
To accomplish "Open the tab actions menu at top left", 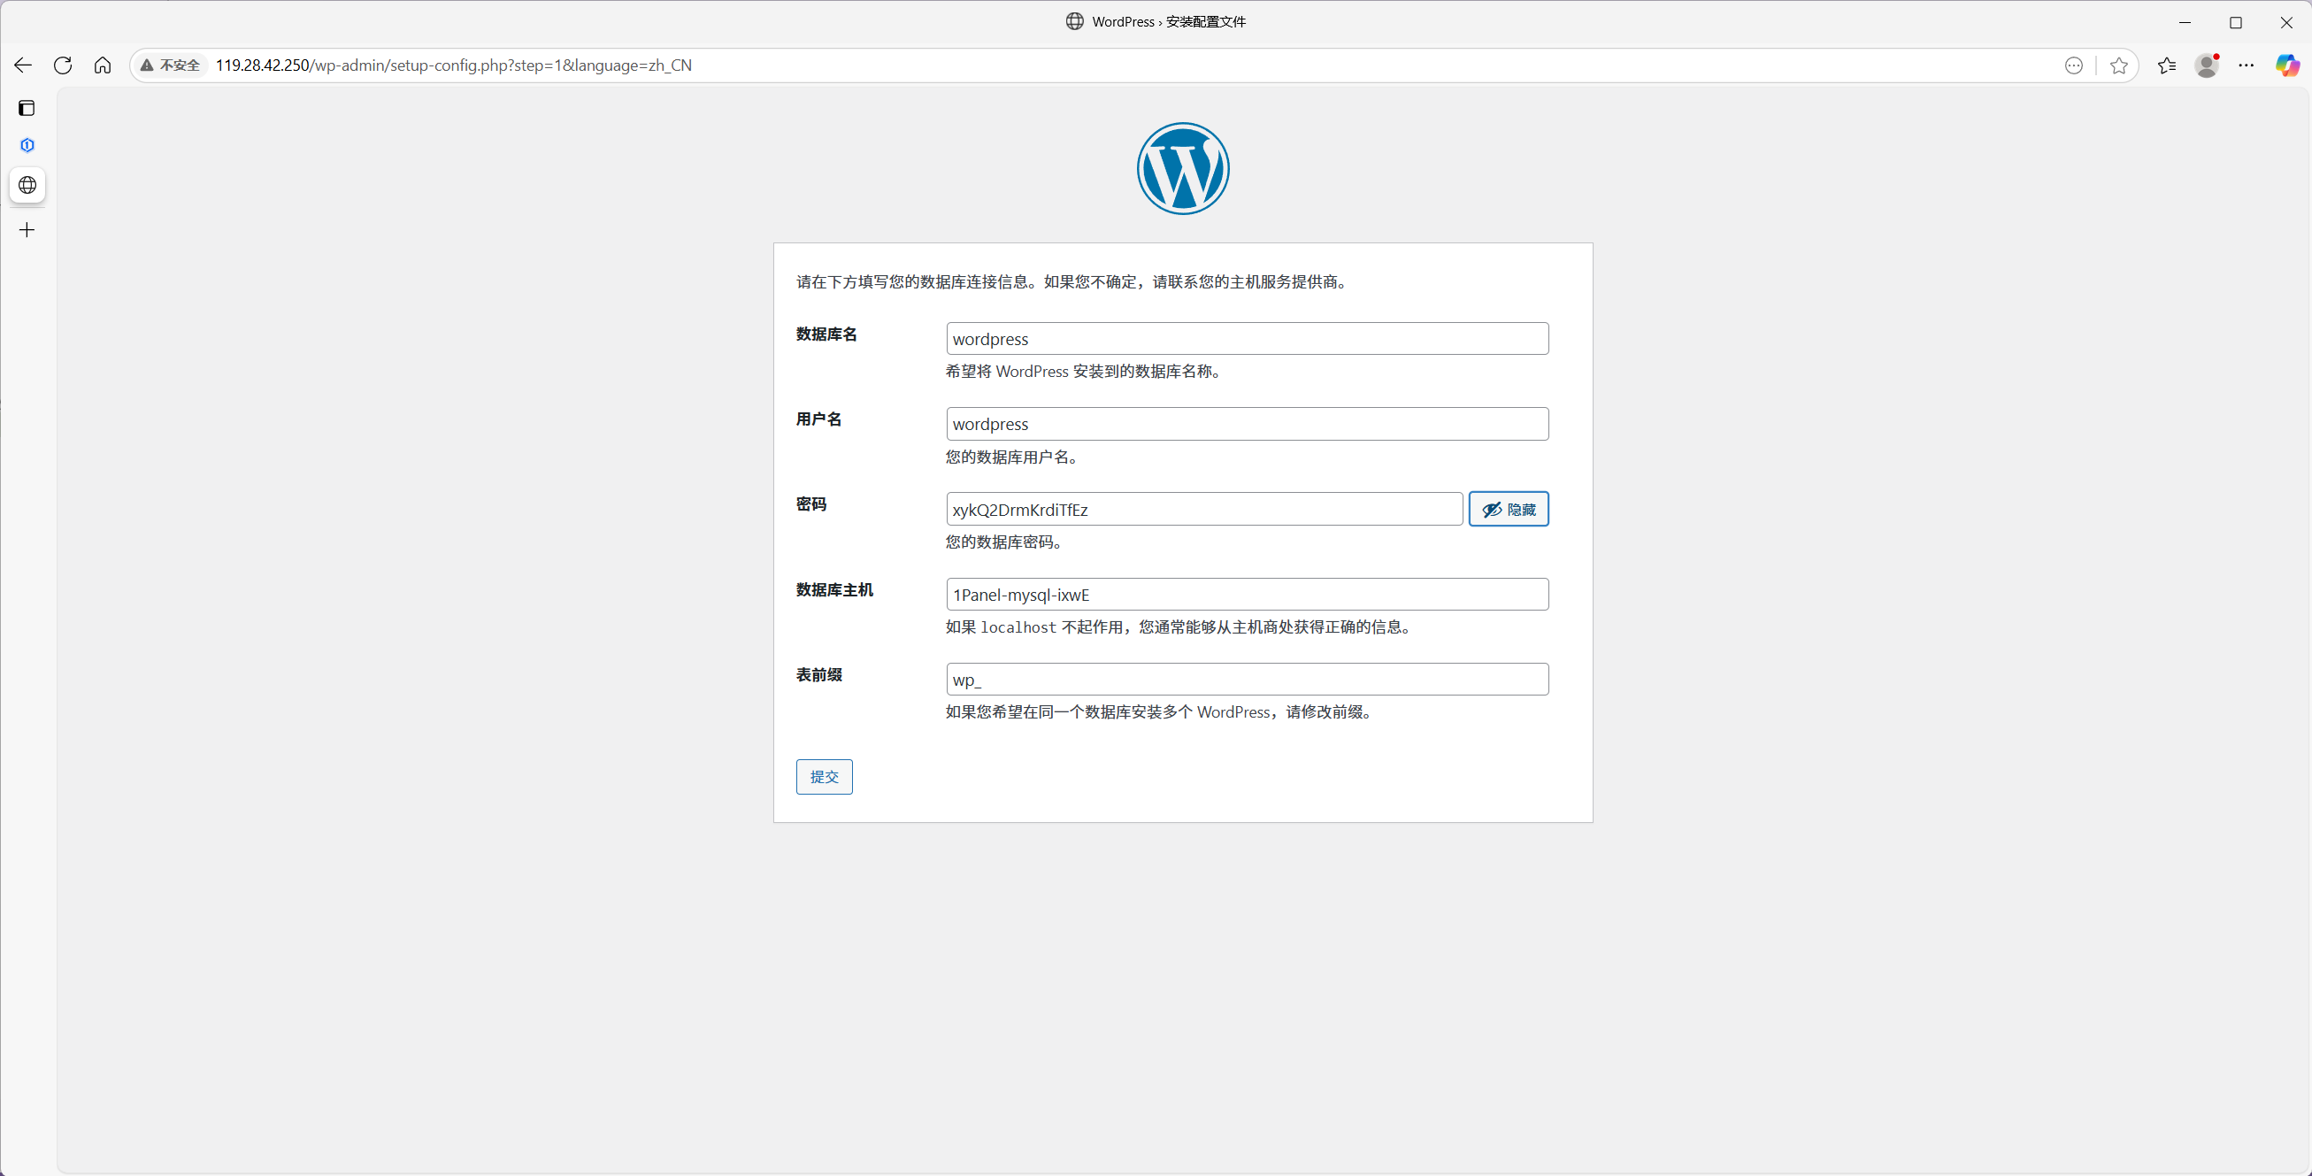I will 27,108.
